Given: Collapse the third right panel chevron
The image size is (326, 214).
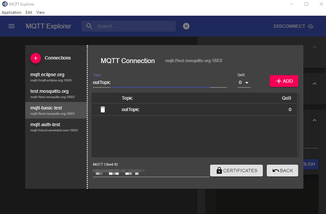Looking at the screenshot, I should [x=315, y=120].
